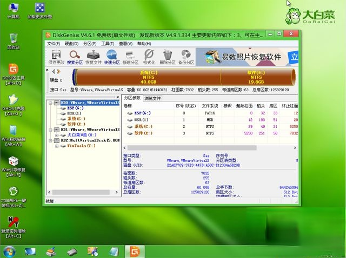Click the disk tree horizontal scrollbar
346x258 pixels.
[x=81, y=192]
